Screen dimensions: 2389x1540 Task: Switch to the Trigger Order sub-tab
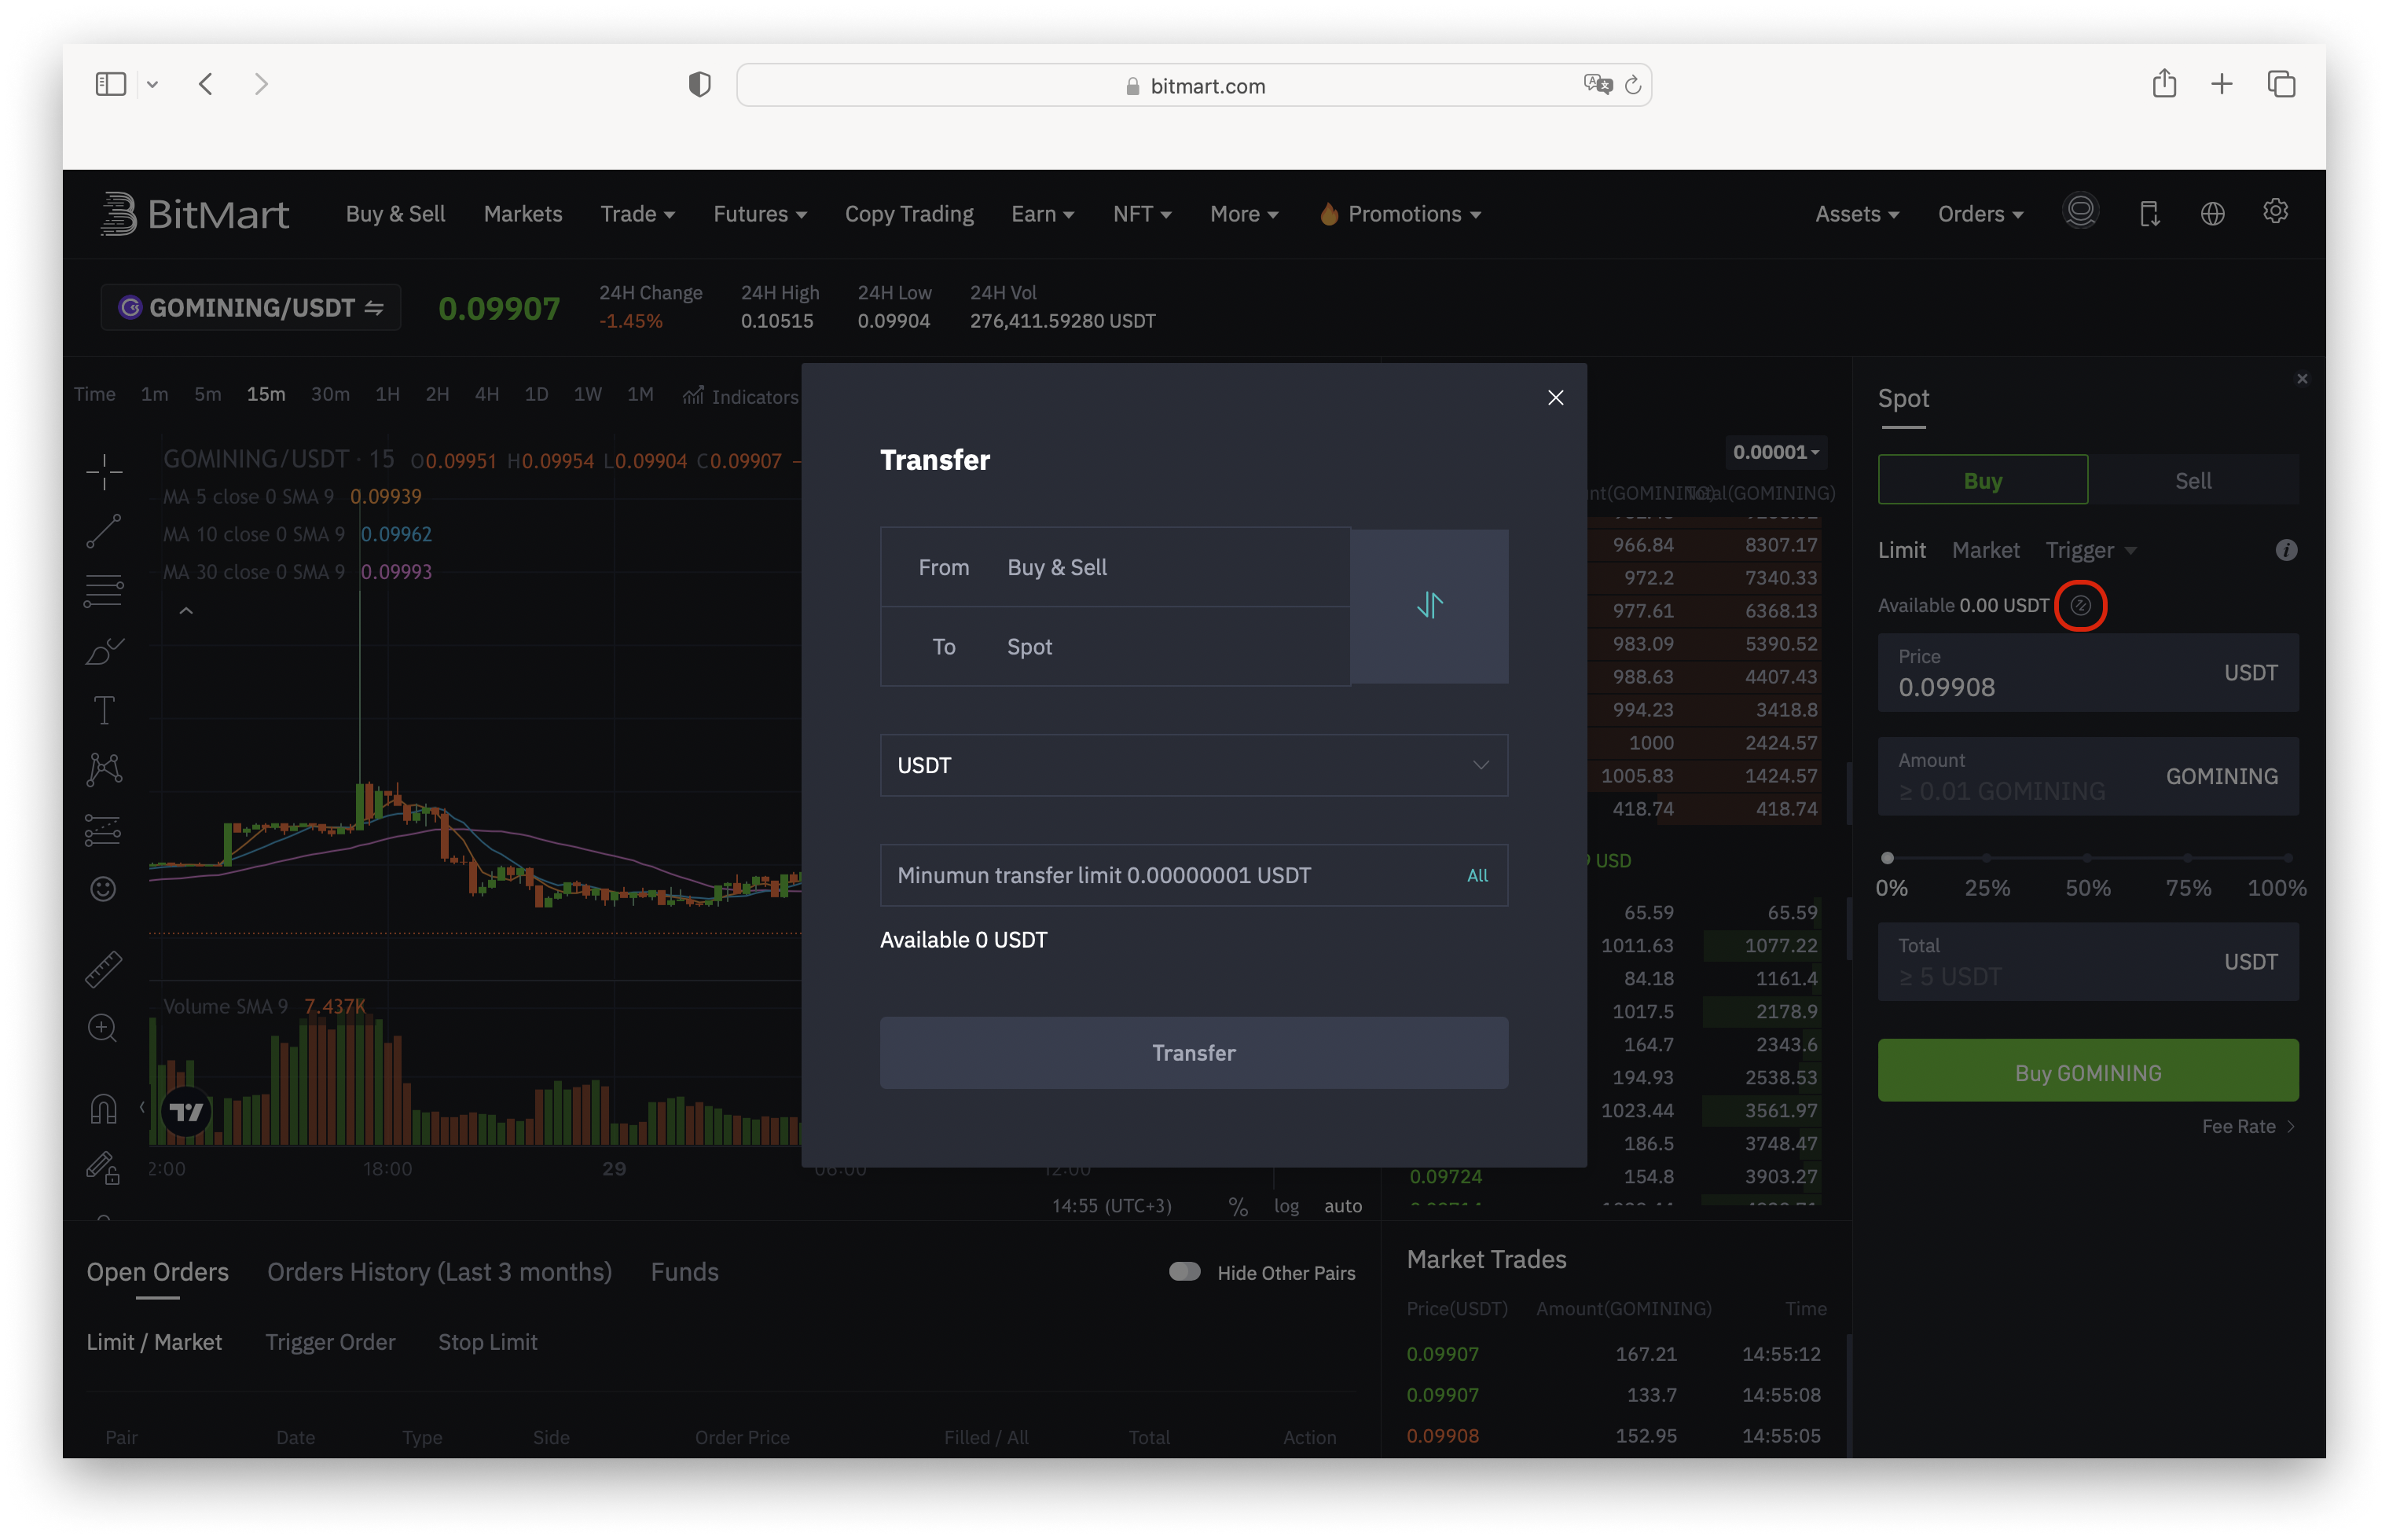[x=330, y=1341]
